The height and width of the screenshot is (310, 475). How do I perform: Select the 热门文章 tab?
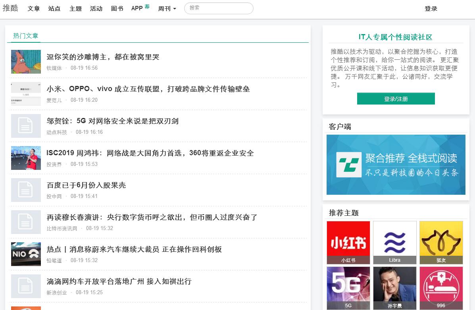(x=26, y=36)
